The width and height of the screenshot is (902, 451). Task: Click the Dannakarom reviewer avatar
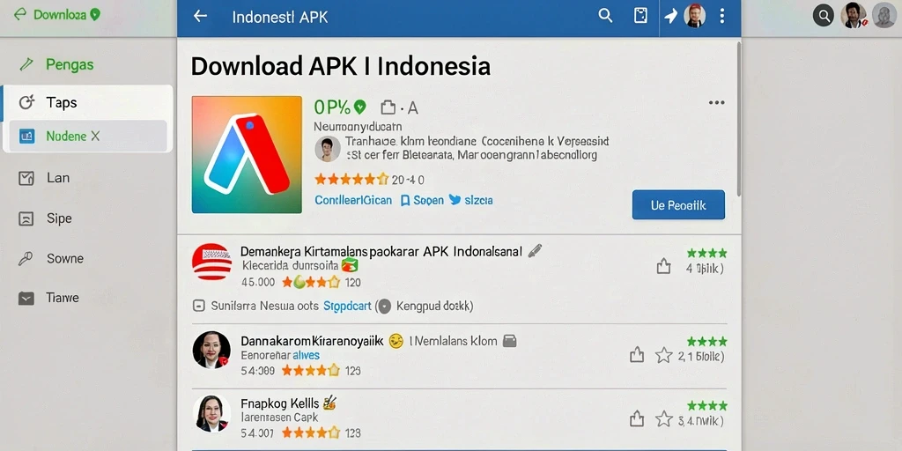(211, 350)
